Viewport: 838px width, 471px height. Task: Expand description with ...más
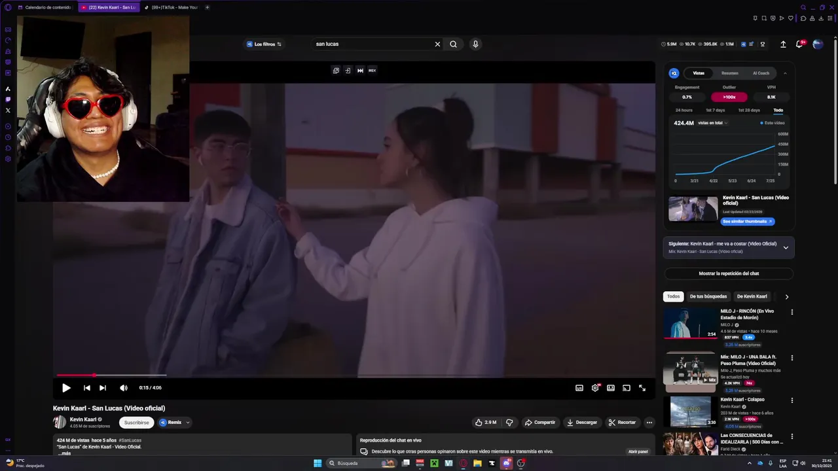(64, 453)
